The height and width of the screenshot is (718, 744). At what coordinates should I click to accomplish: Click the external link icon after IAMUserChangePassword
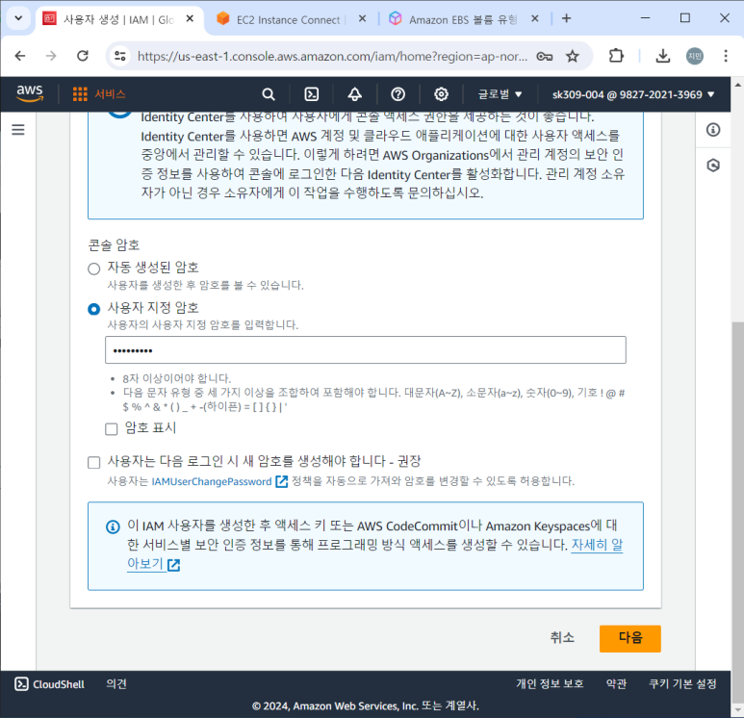tap(281, 481)
